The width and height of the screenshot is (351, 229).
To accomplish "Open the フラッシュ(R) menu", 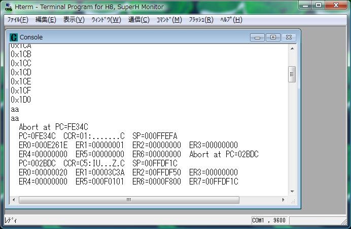I will coord(201,20).
